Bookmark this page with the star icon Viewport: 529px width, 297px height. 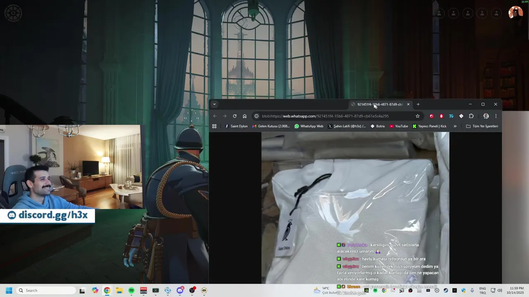[417, 116]
